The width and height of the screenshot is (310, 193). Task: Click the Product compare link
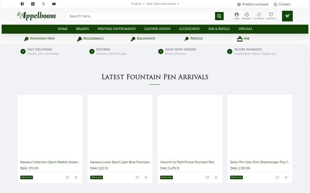click(x=253, y=4)
